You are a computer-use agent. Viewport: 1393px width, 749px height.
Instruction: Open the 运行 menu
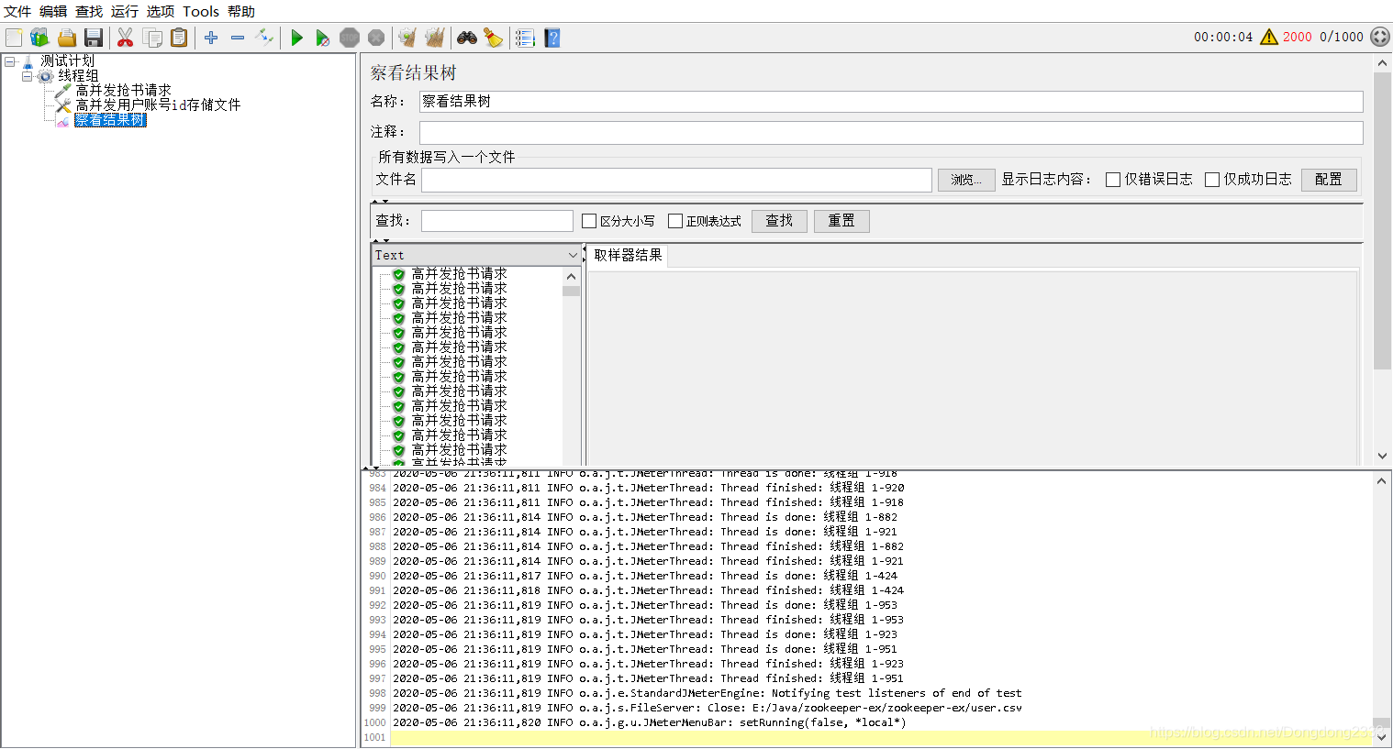(x=125, y=11)
